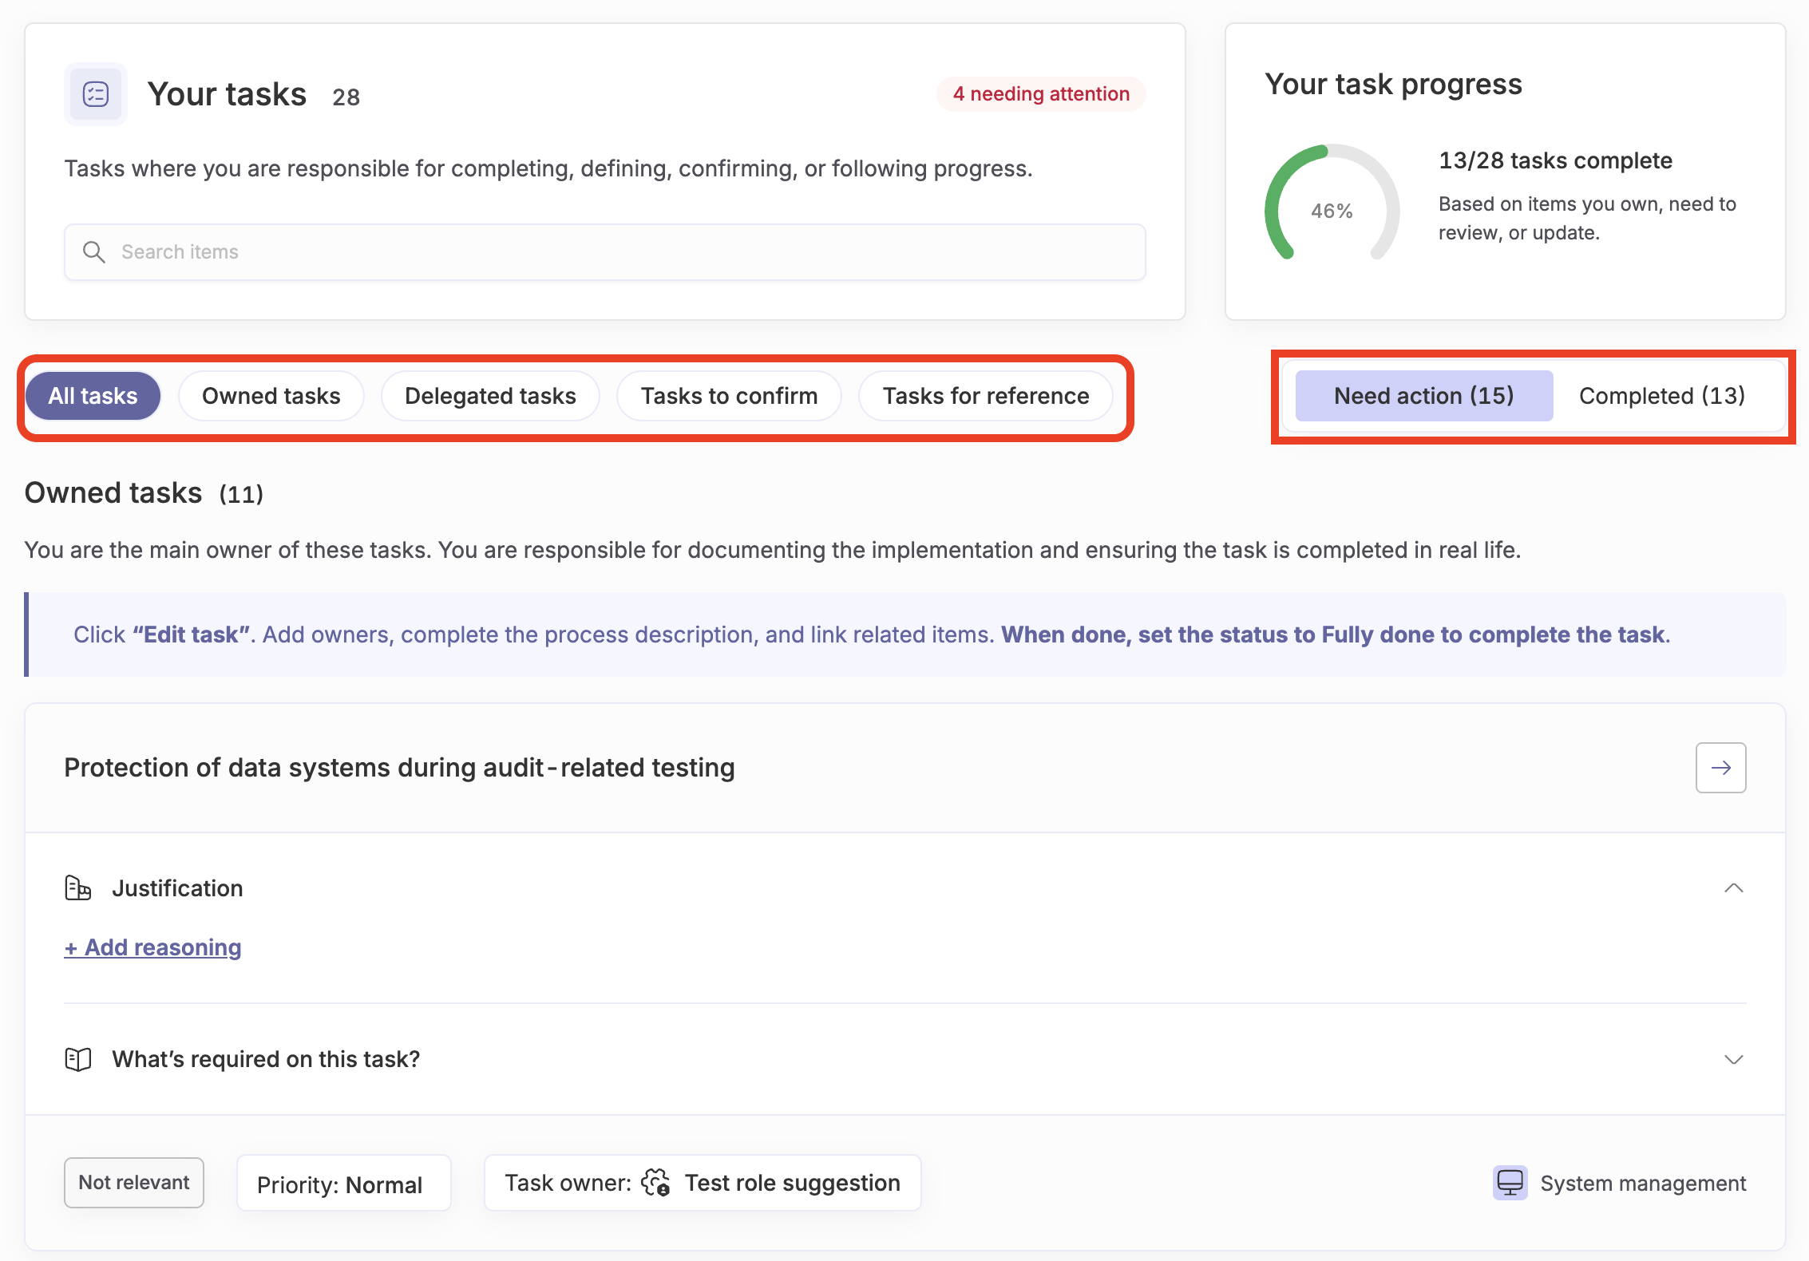Click the Your tasks checklist icon
This screenshot has width=1809, height=1261.
[x=96, y=94]
